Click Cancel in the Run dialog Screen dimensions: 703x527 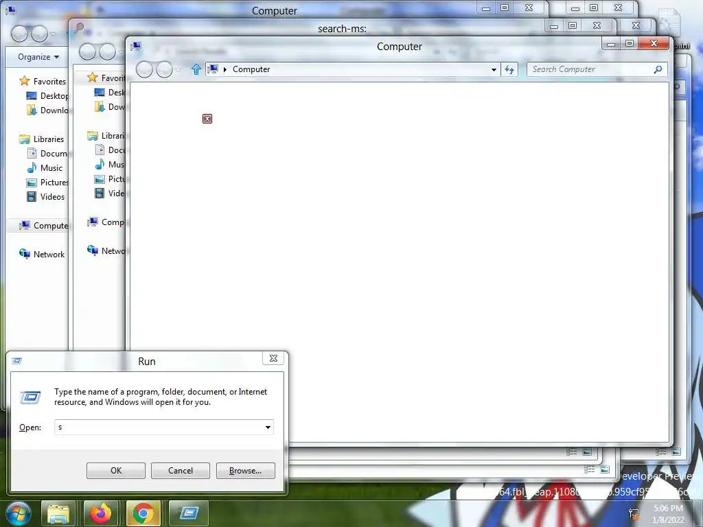(181, 471)
